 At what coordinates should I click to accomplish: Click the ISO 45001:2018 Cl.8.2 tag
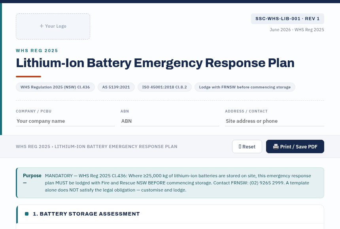point(164,87)
